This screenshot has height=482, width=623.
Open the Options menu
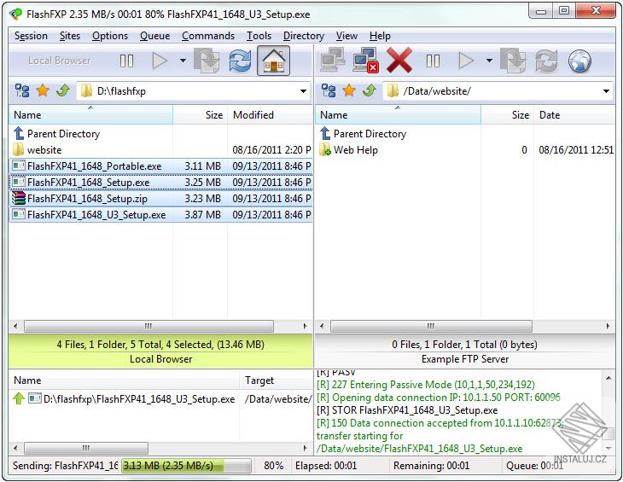(110, 36)
